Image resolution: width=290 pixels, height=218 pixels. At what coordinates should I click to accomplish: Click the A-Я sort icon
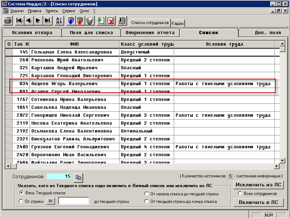click(x=59, y=20)
